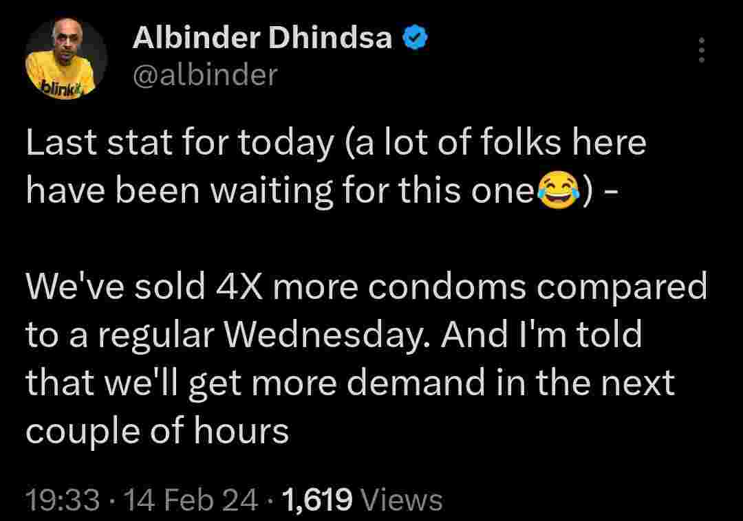
Task: Click the line 'couple of hours'
Action: tap(157, 432)
